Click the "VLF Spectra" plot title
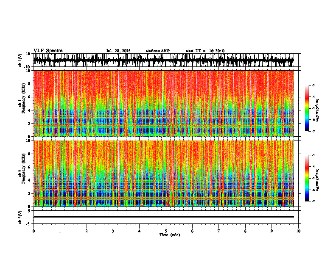Image resolution: width=336 pixels, height=259 pixels. [48, 51]
